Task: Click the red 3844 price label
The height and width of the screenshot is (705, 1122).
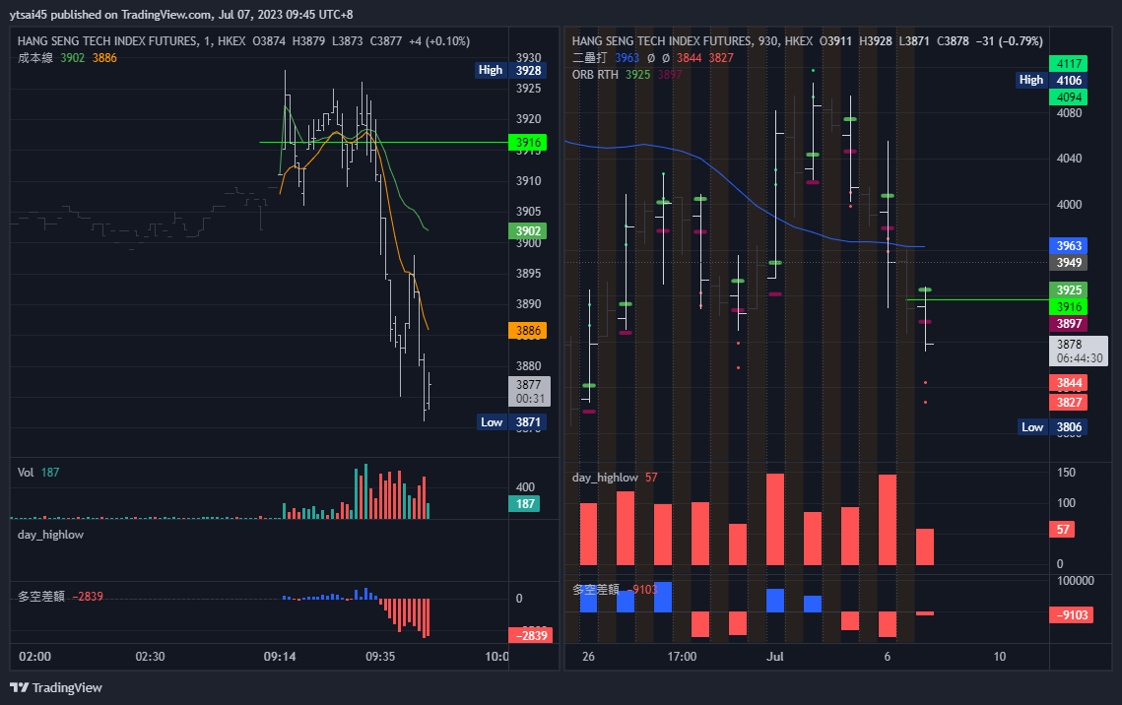Action: click(1069, 382)
